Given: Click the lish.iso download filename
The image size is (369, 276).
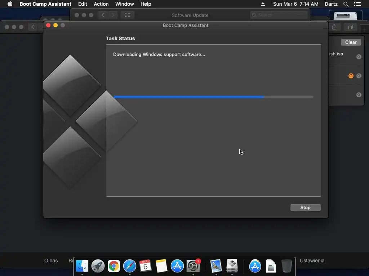Looking at the screenshot, I should [x=336, y=54].
